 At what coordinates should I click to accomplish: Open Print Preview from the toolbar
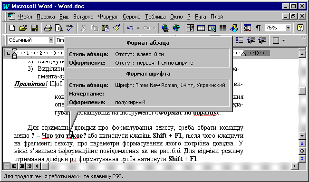[x=59, y=28]
